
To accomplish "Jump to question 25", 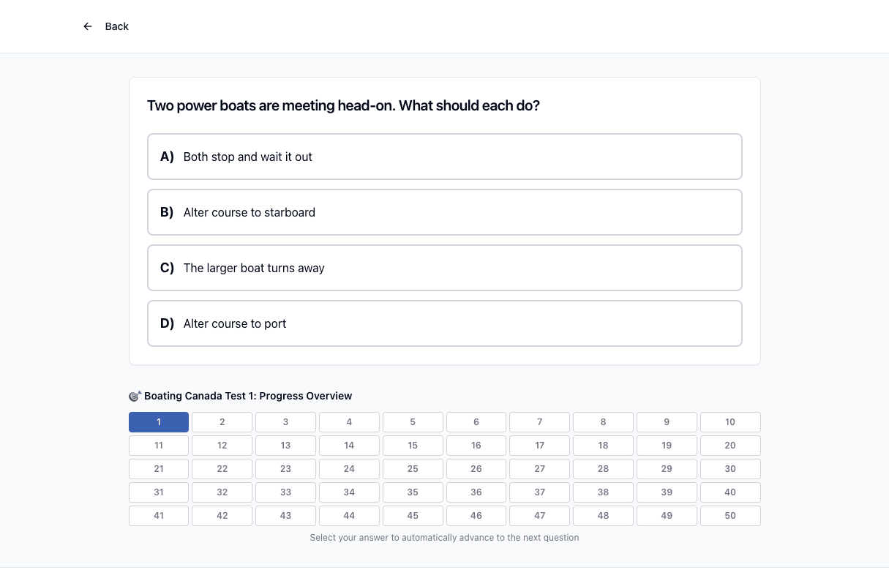I will [x=413, y=469].
